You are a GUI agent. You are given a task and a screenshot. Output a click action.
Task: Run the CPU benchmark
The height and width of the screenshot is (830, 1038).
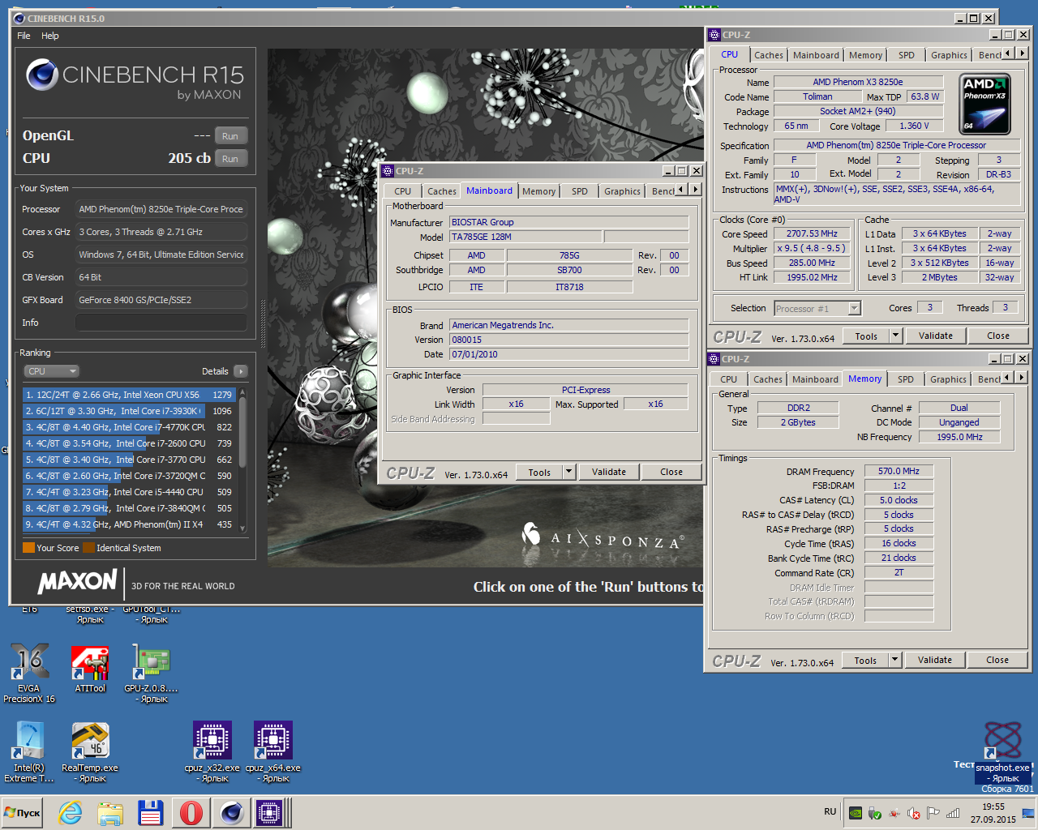(x=230, y=159)
